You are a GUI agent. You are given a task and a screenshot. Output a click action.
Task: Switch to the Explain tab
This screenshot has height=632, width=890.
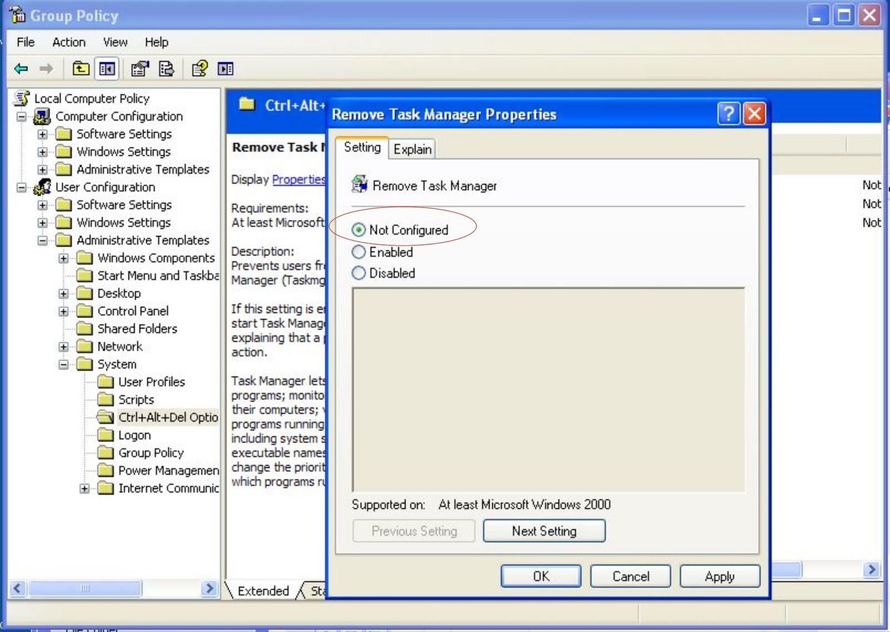[x=412, y=149]
